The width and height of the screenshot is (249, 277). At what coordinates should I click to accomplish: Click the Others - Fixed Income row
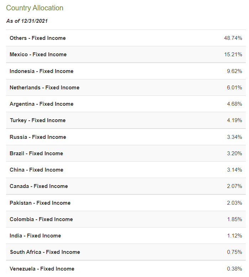[38, 38]
